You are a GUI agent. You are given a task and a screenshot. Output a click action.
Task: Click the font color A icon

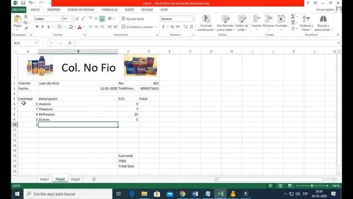(79, 27)
